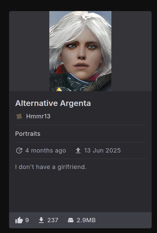Viewport: 157px width, 233px height.
Task: Click the girlfriend description text
Action: click(x=51, y=167)
